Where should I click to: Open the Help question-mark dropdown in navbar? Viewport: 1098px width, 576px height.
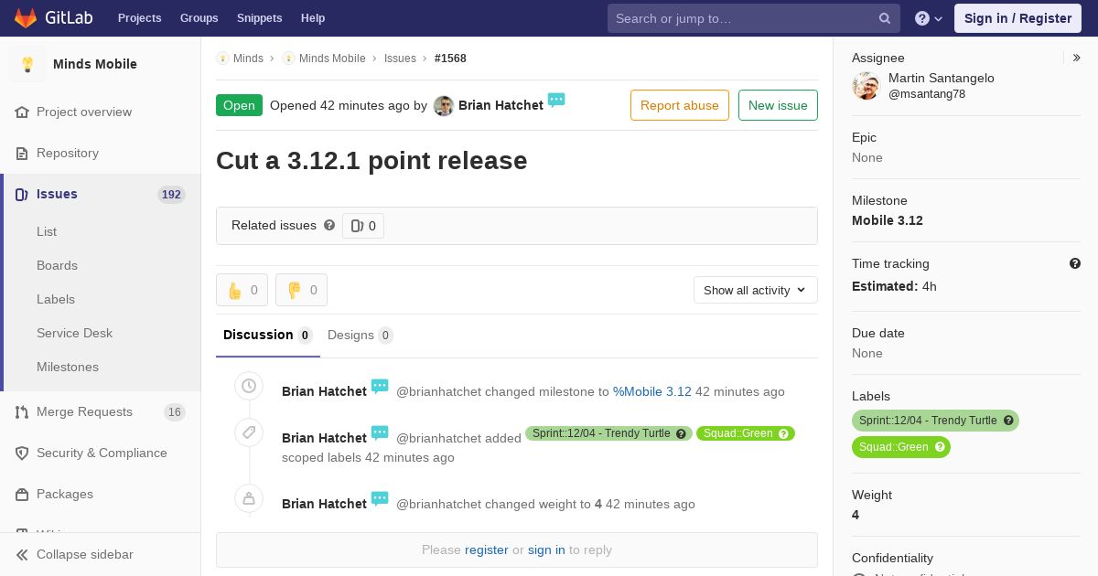click(x=929, y=18)
